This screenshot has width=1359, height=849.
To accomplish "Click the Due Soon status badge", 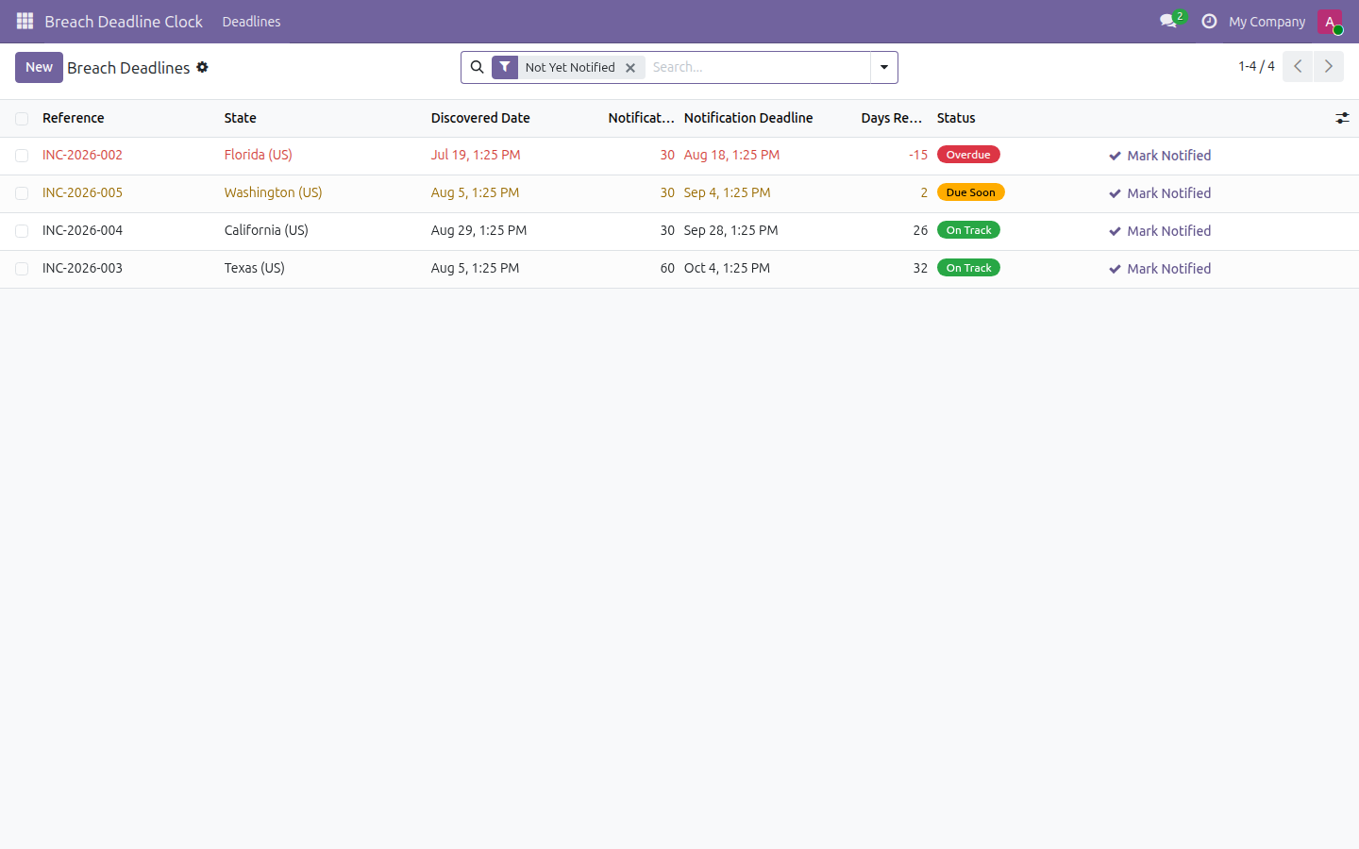I will click(970, 192).
